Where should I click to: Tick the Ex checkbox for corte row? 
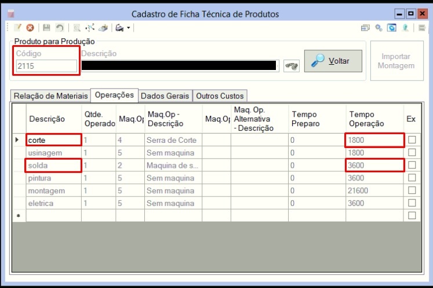click(x=412, y=140)
